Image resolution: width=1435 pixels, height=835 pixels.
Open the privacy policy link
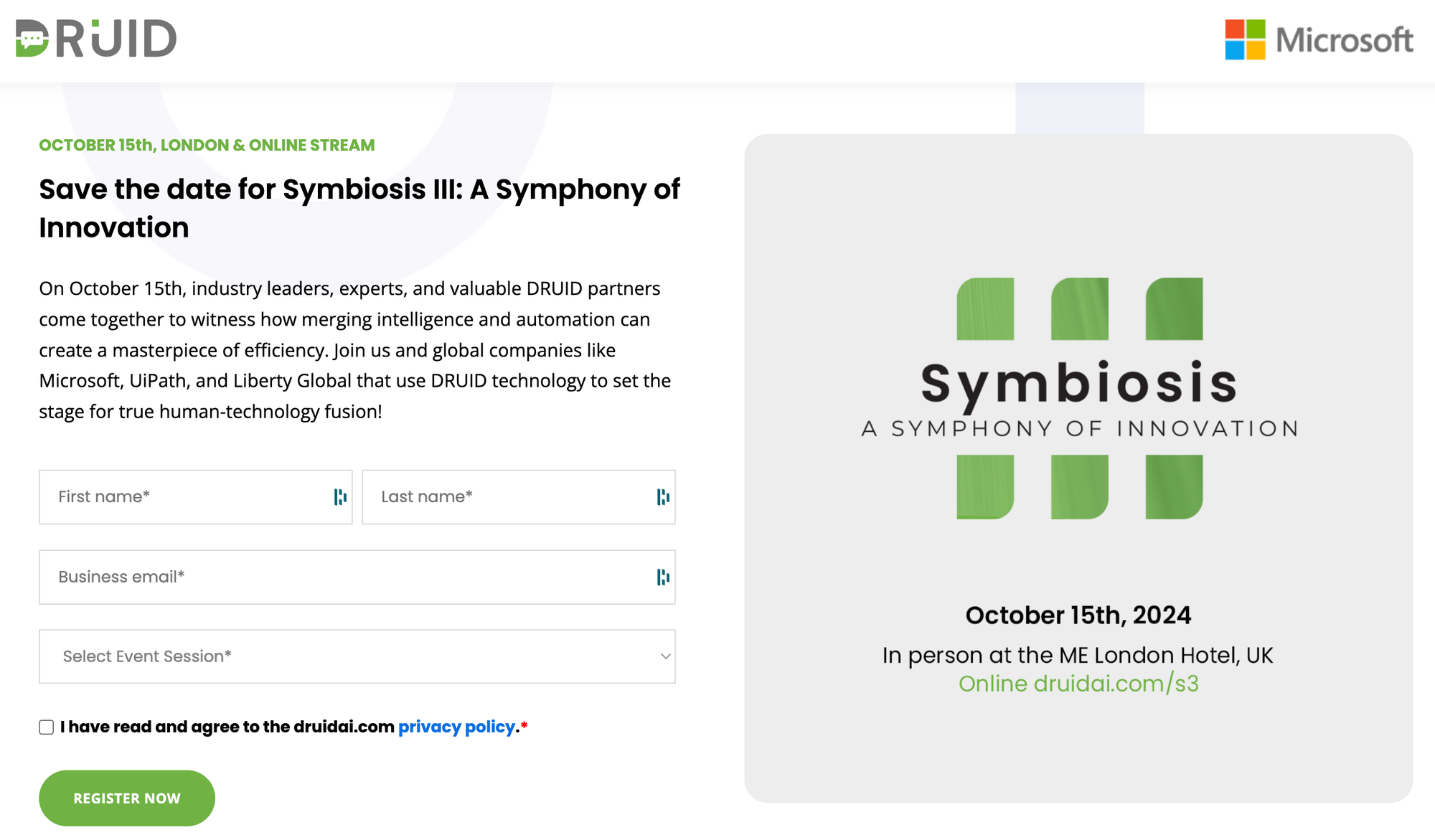pyautogui.click(x=456, y=727)
